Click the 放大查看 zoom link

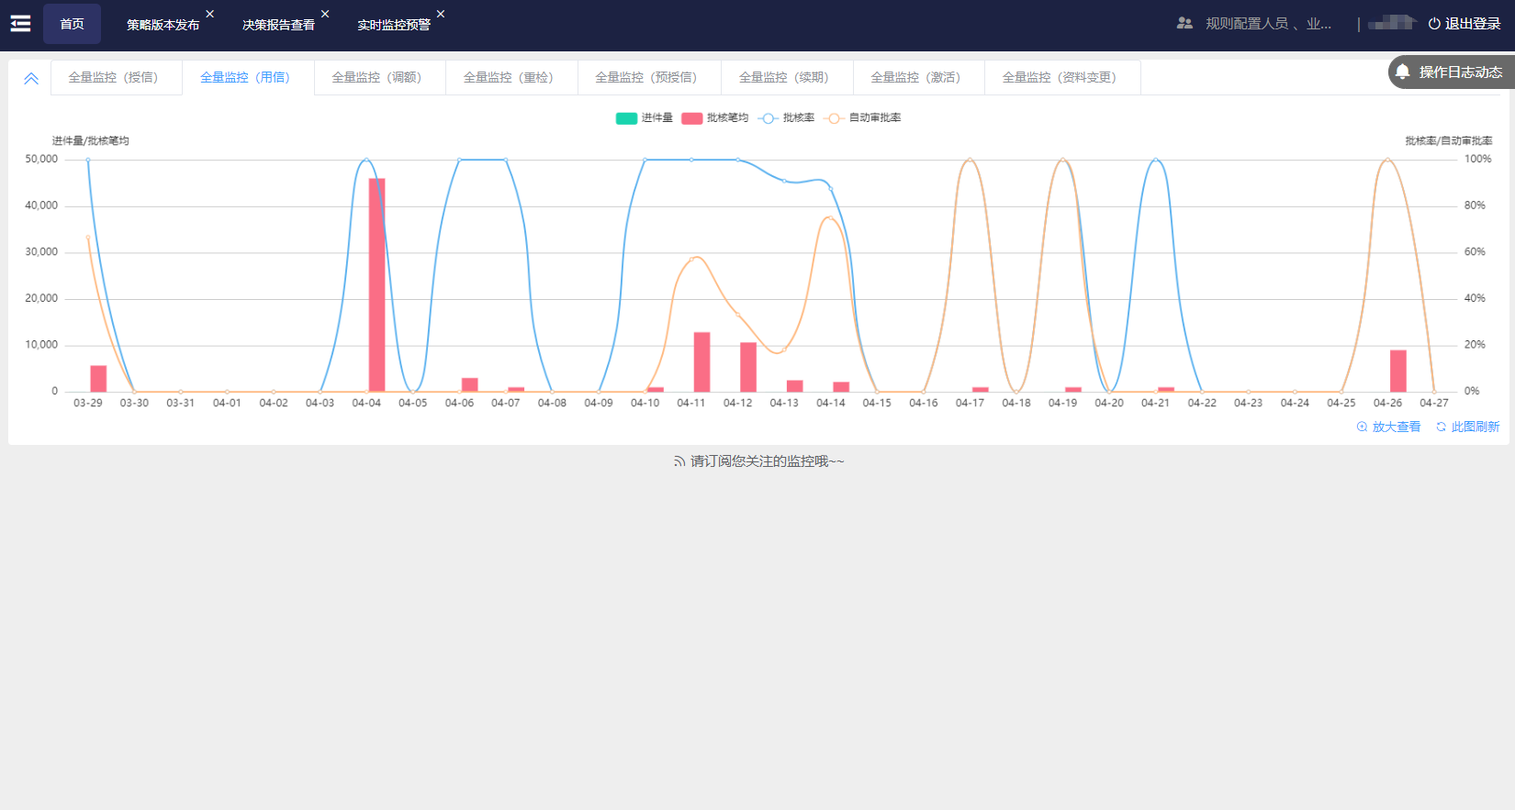pyautogui.click(x=1388, y=427)
